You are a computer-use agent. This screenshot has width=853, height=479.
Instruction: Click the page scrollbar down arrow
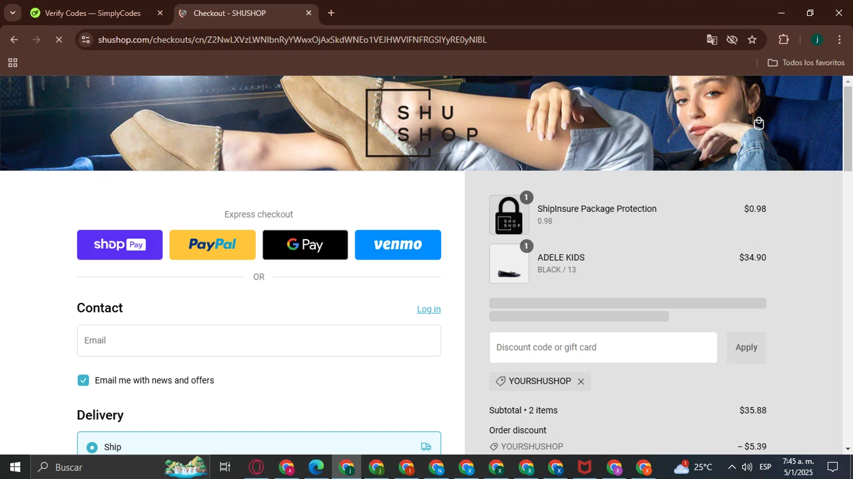point(848,449)
